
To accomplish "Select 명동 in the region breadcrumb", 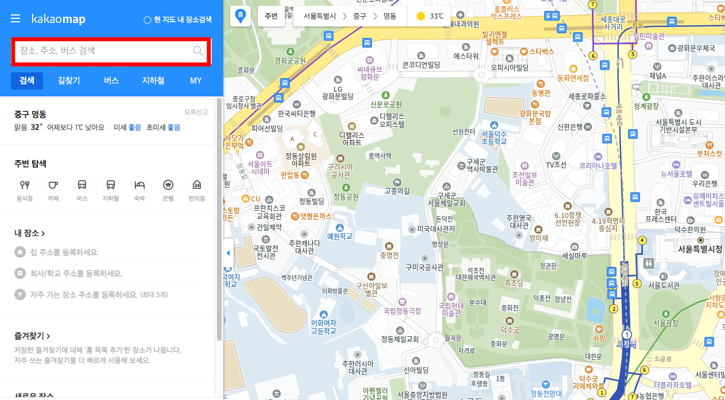I will point(390,16).
